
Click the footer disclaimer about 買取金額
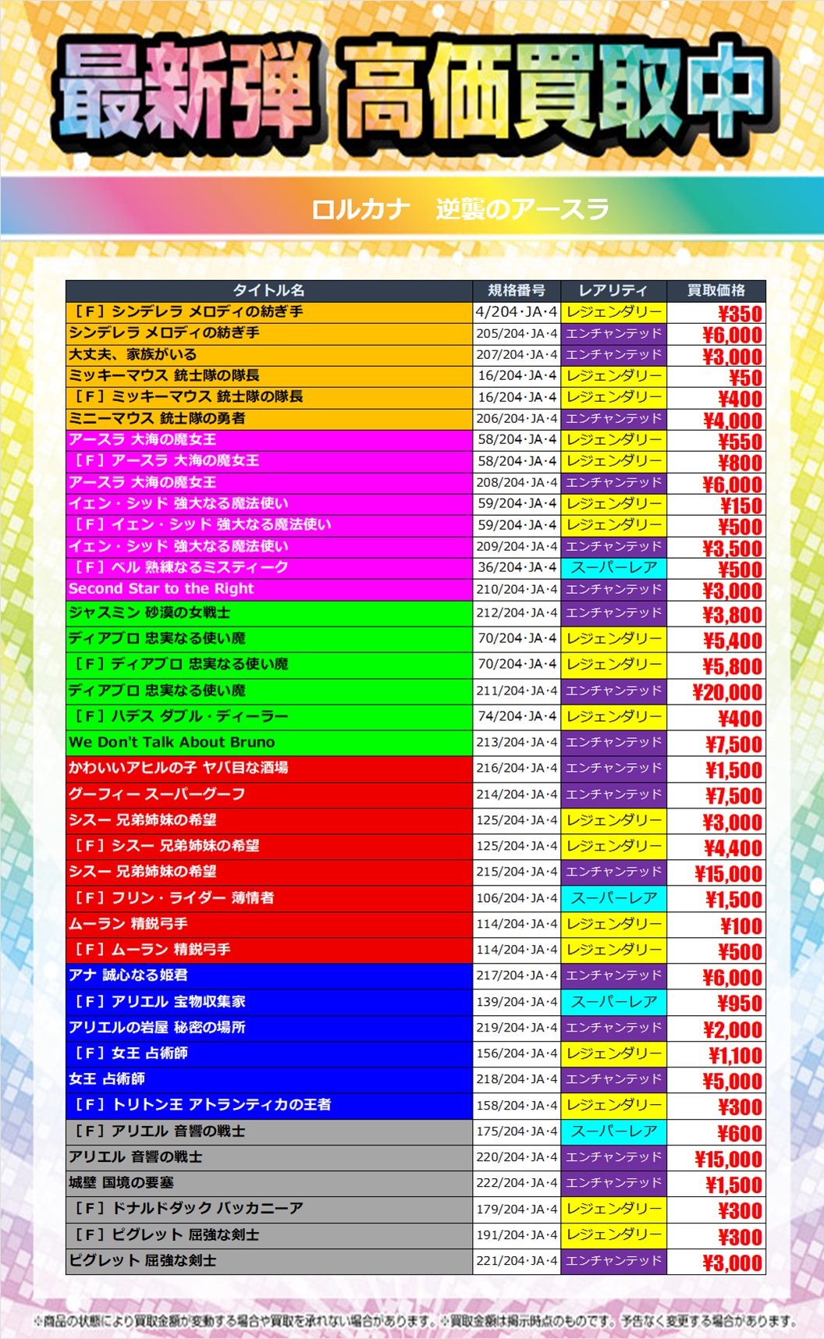point(416,1321)
